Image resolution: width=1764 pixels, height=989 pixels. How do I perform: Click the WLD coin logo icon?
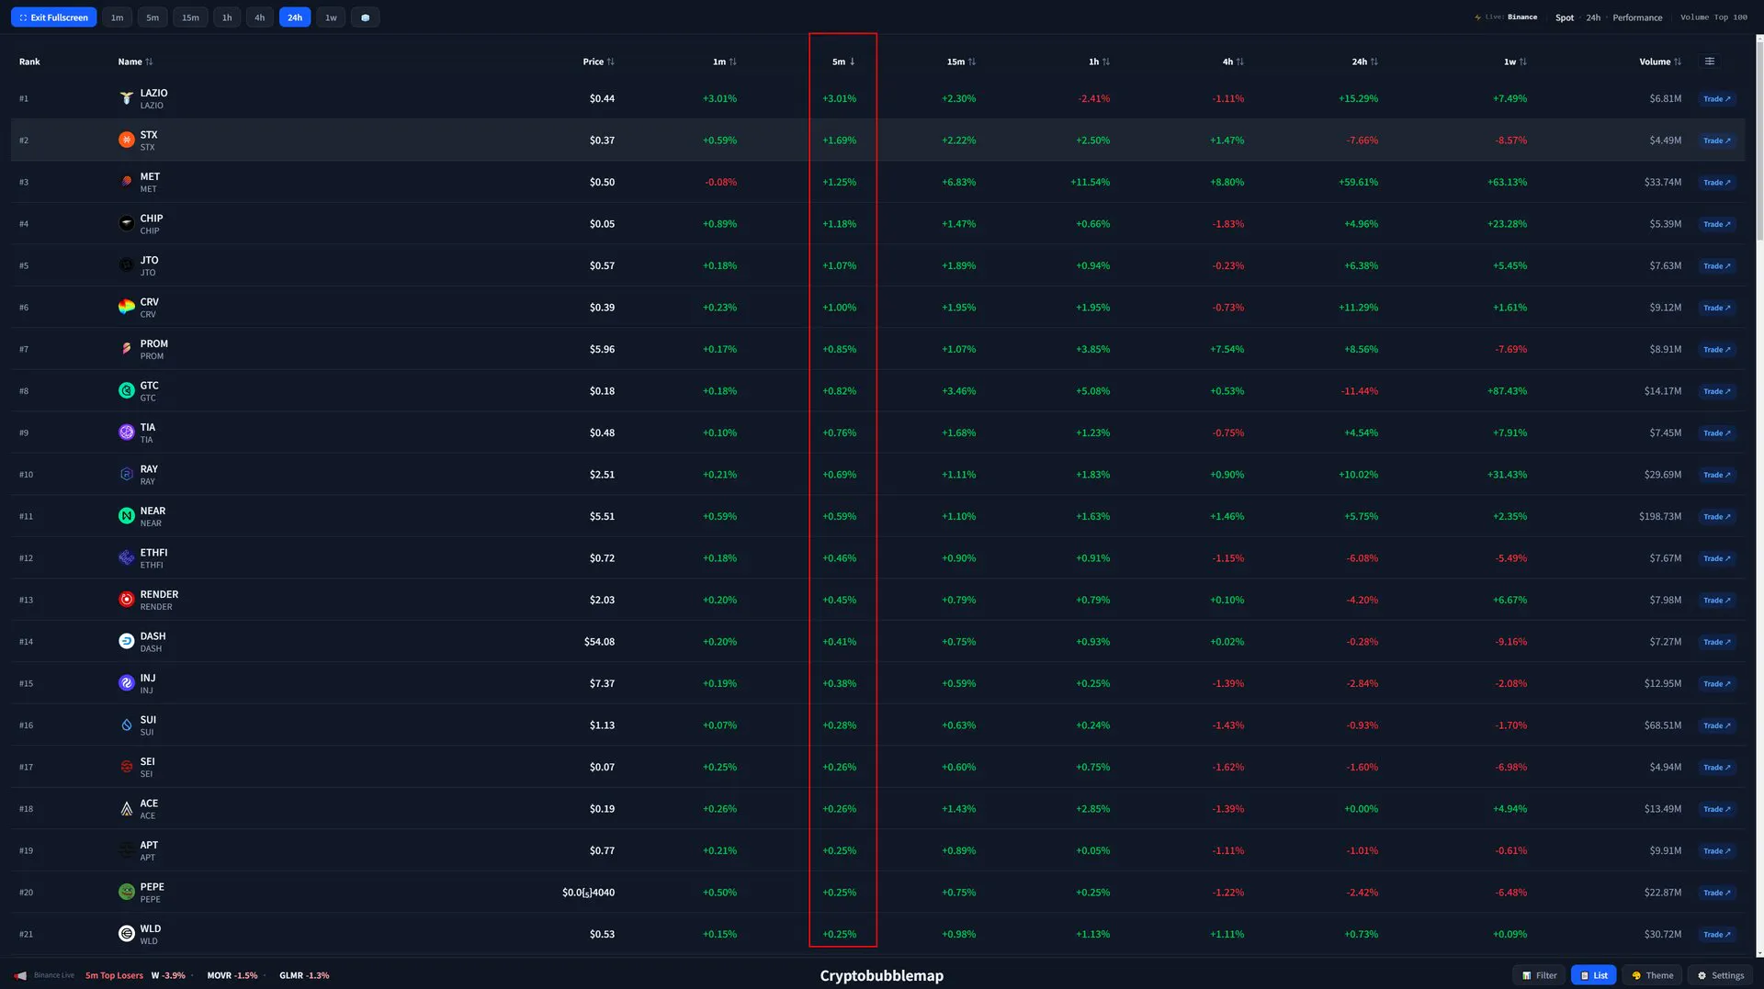[x=127, y=934]
